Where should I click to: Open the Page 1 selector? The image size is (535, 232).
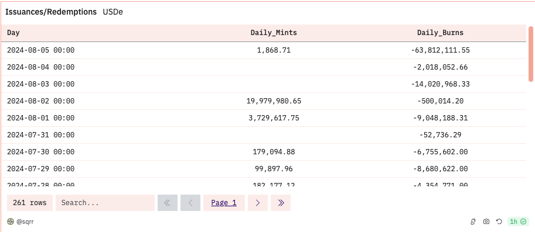click(224, 203)
